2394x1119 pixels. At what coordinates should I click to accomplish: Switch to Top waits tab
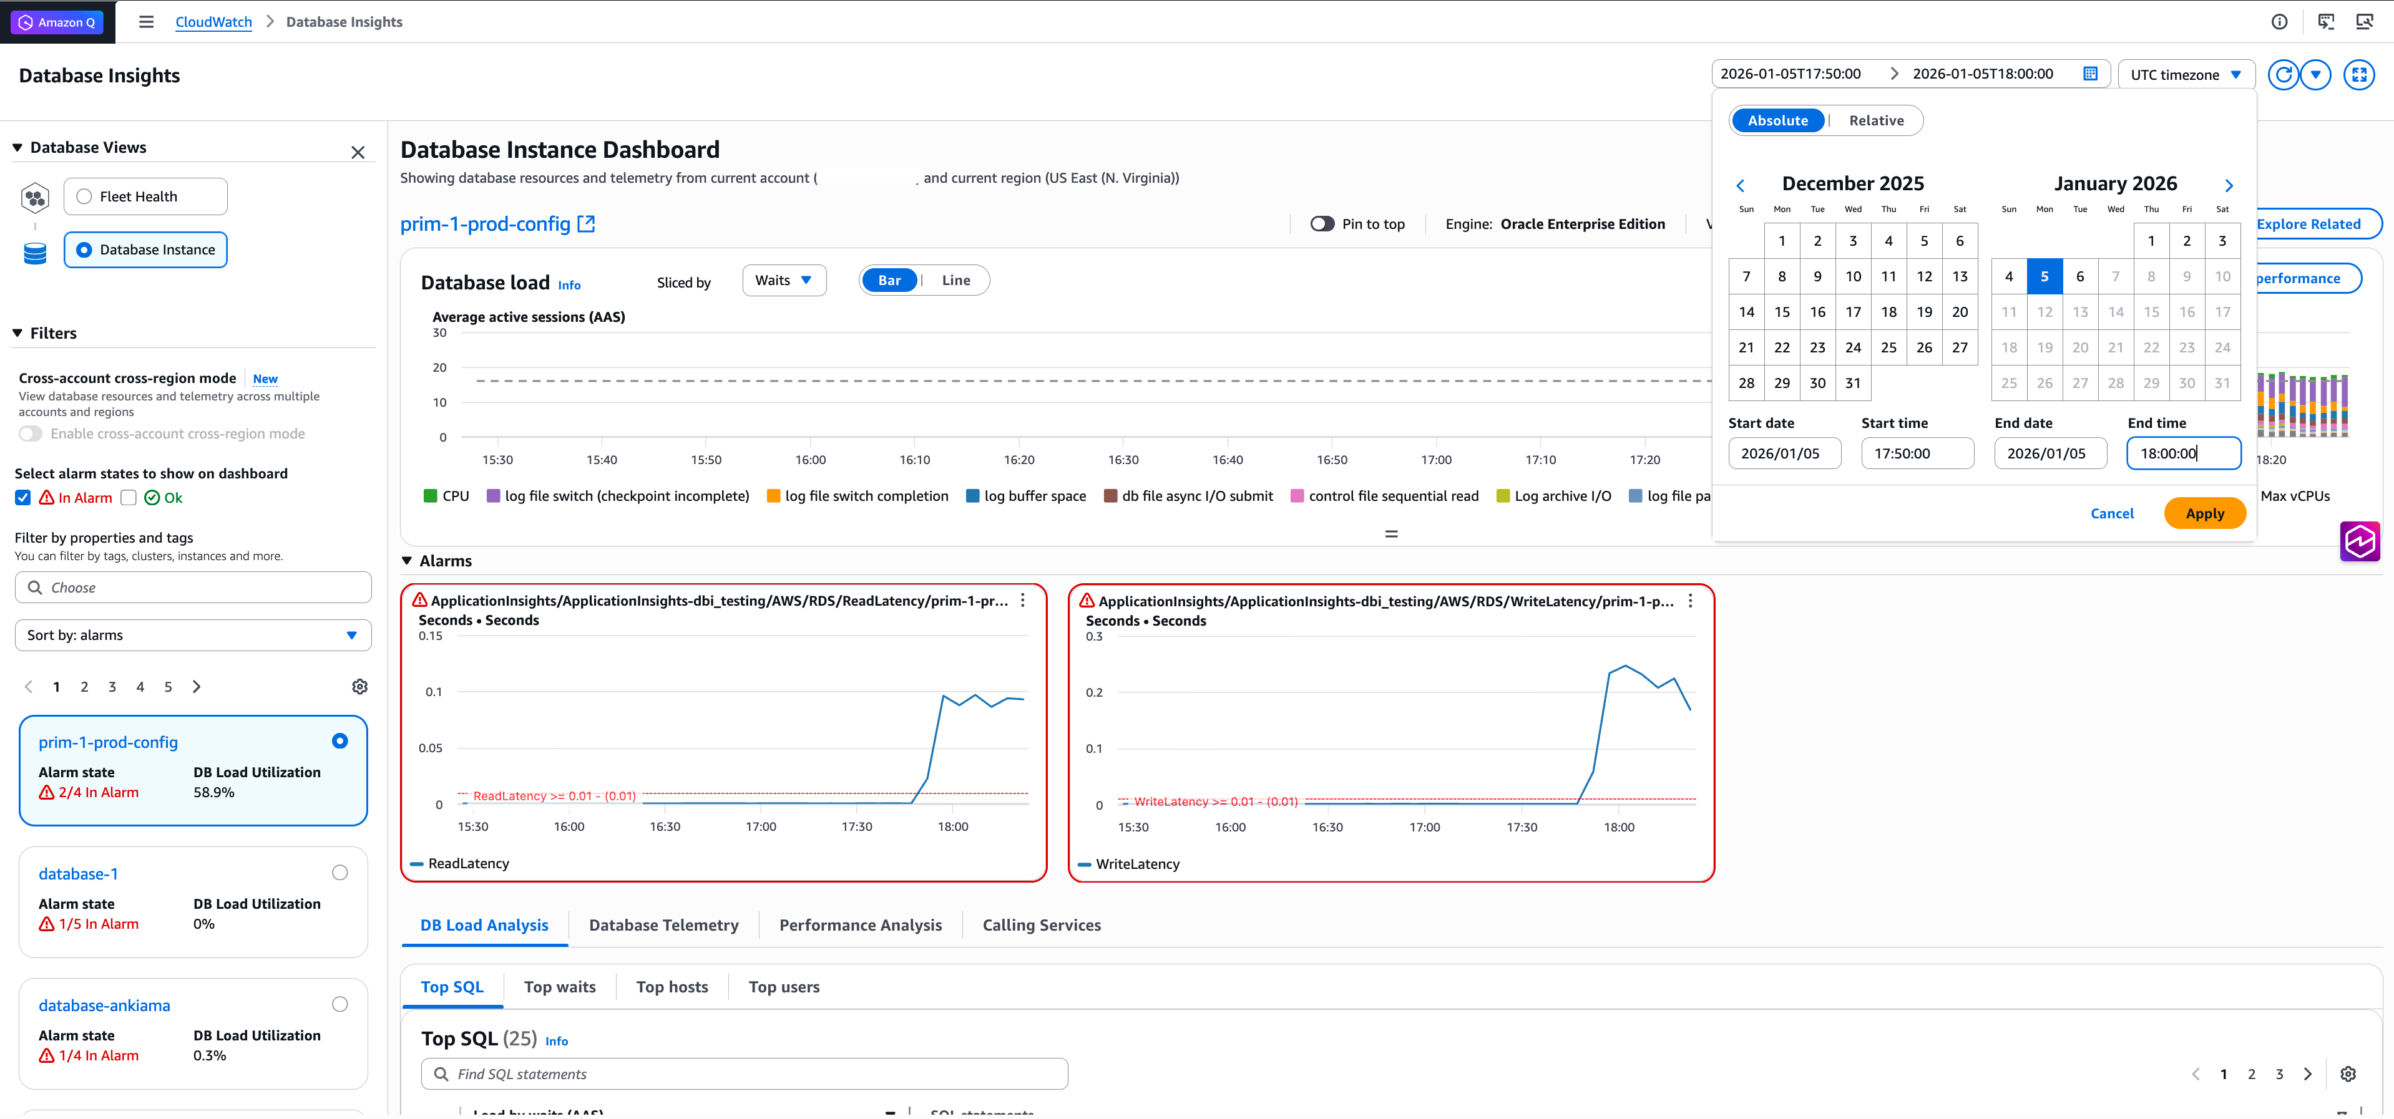[559, 987]
